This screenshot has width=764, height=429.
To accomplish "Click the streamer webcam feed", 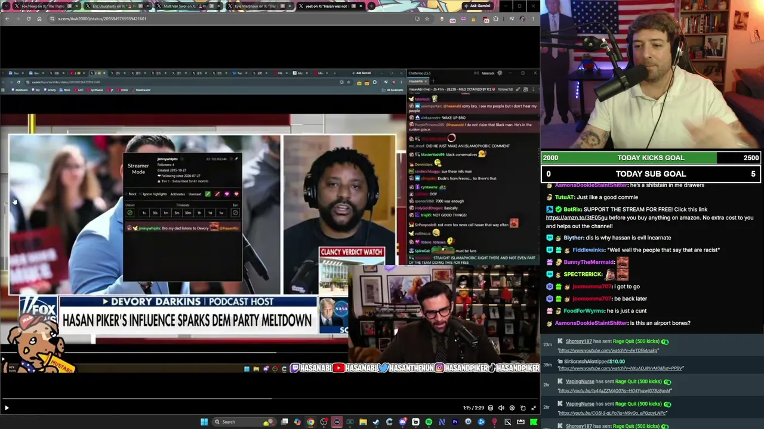I will (652, 74).
